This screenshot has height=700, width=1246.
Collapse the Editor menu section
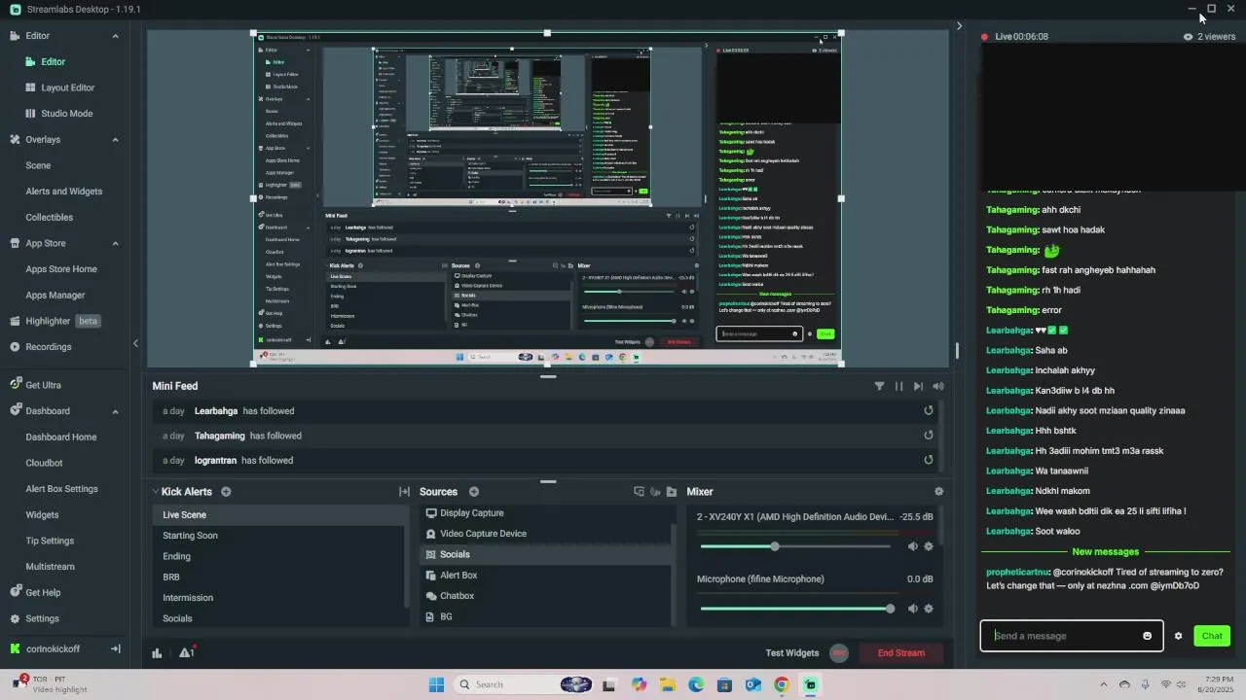tap(115, 36)
